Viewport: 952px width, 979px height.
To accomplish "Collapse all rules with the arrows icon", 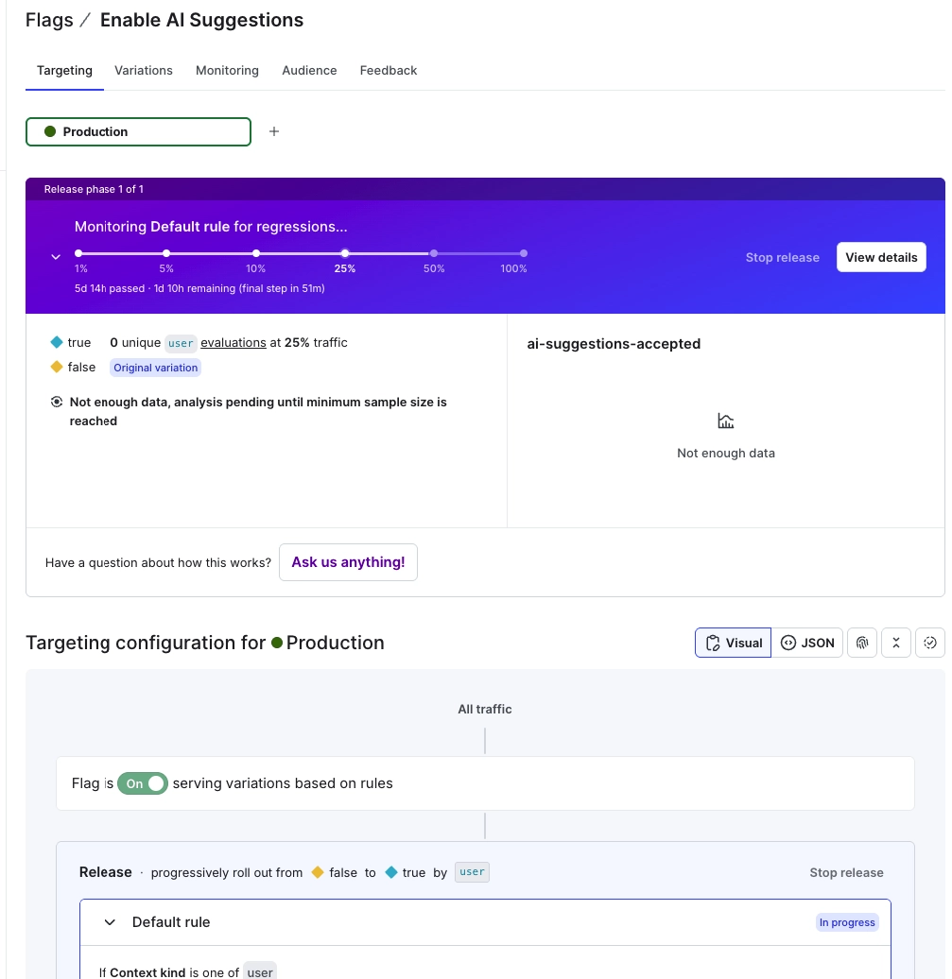I will 896,643.
